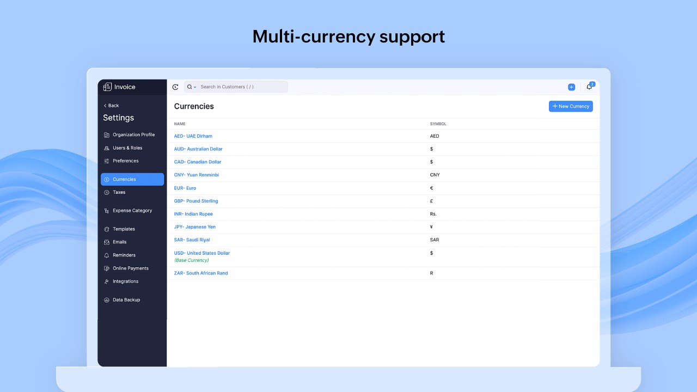The image size is (697, 392).
Task: Click the (Base Currency) label
Action: coord(191,260)
